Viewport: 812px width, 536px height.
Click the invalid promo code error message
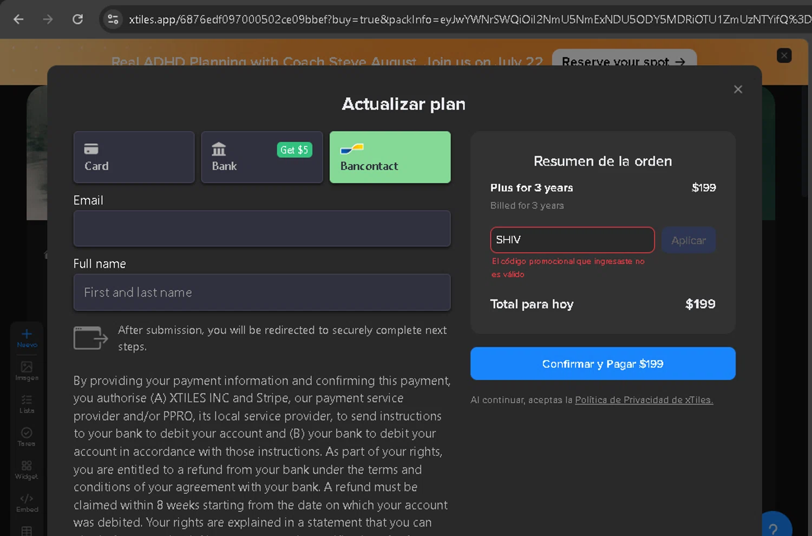(568, 267)
